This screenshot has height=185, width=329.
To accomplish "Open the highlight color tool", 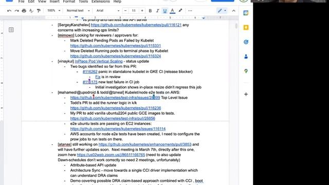I will click(x=180, y=11).
